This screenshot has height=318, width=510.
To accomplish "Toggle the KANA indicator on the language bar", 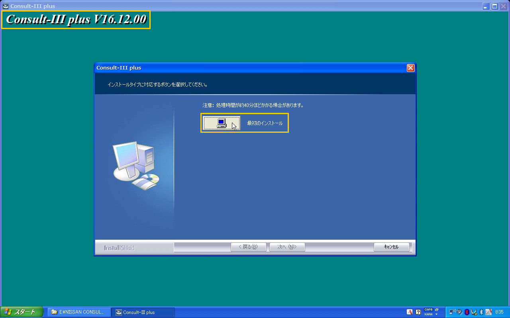I will coord(428,314).
